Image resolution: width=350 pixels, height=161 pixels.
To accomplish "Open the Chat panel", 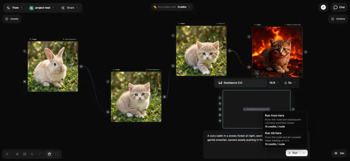I will [x=339, y=7].
